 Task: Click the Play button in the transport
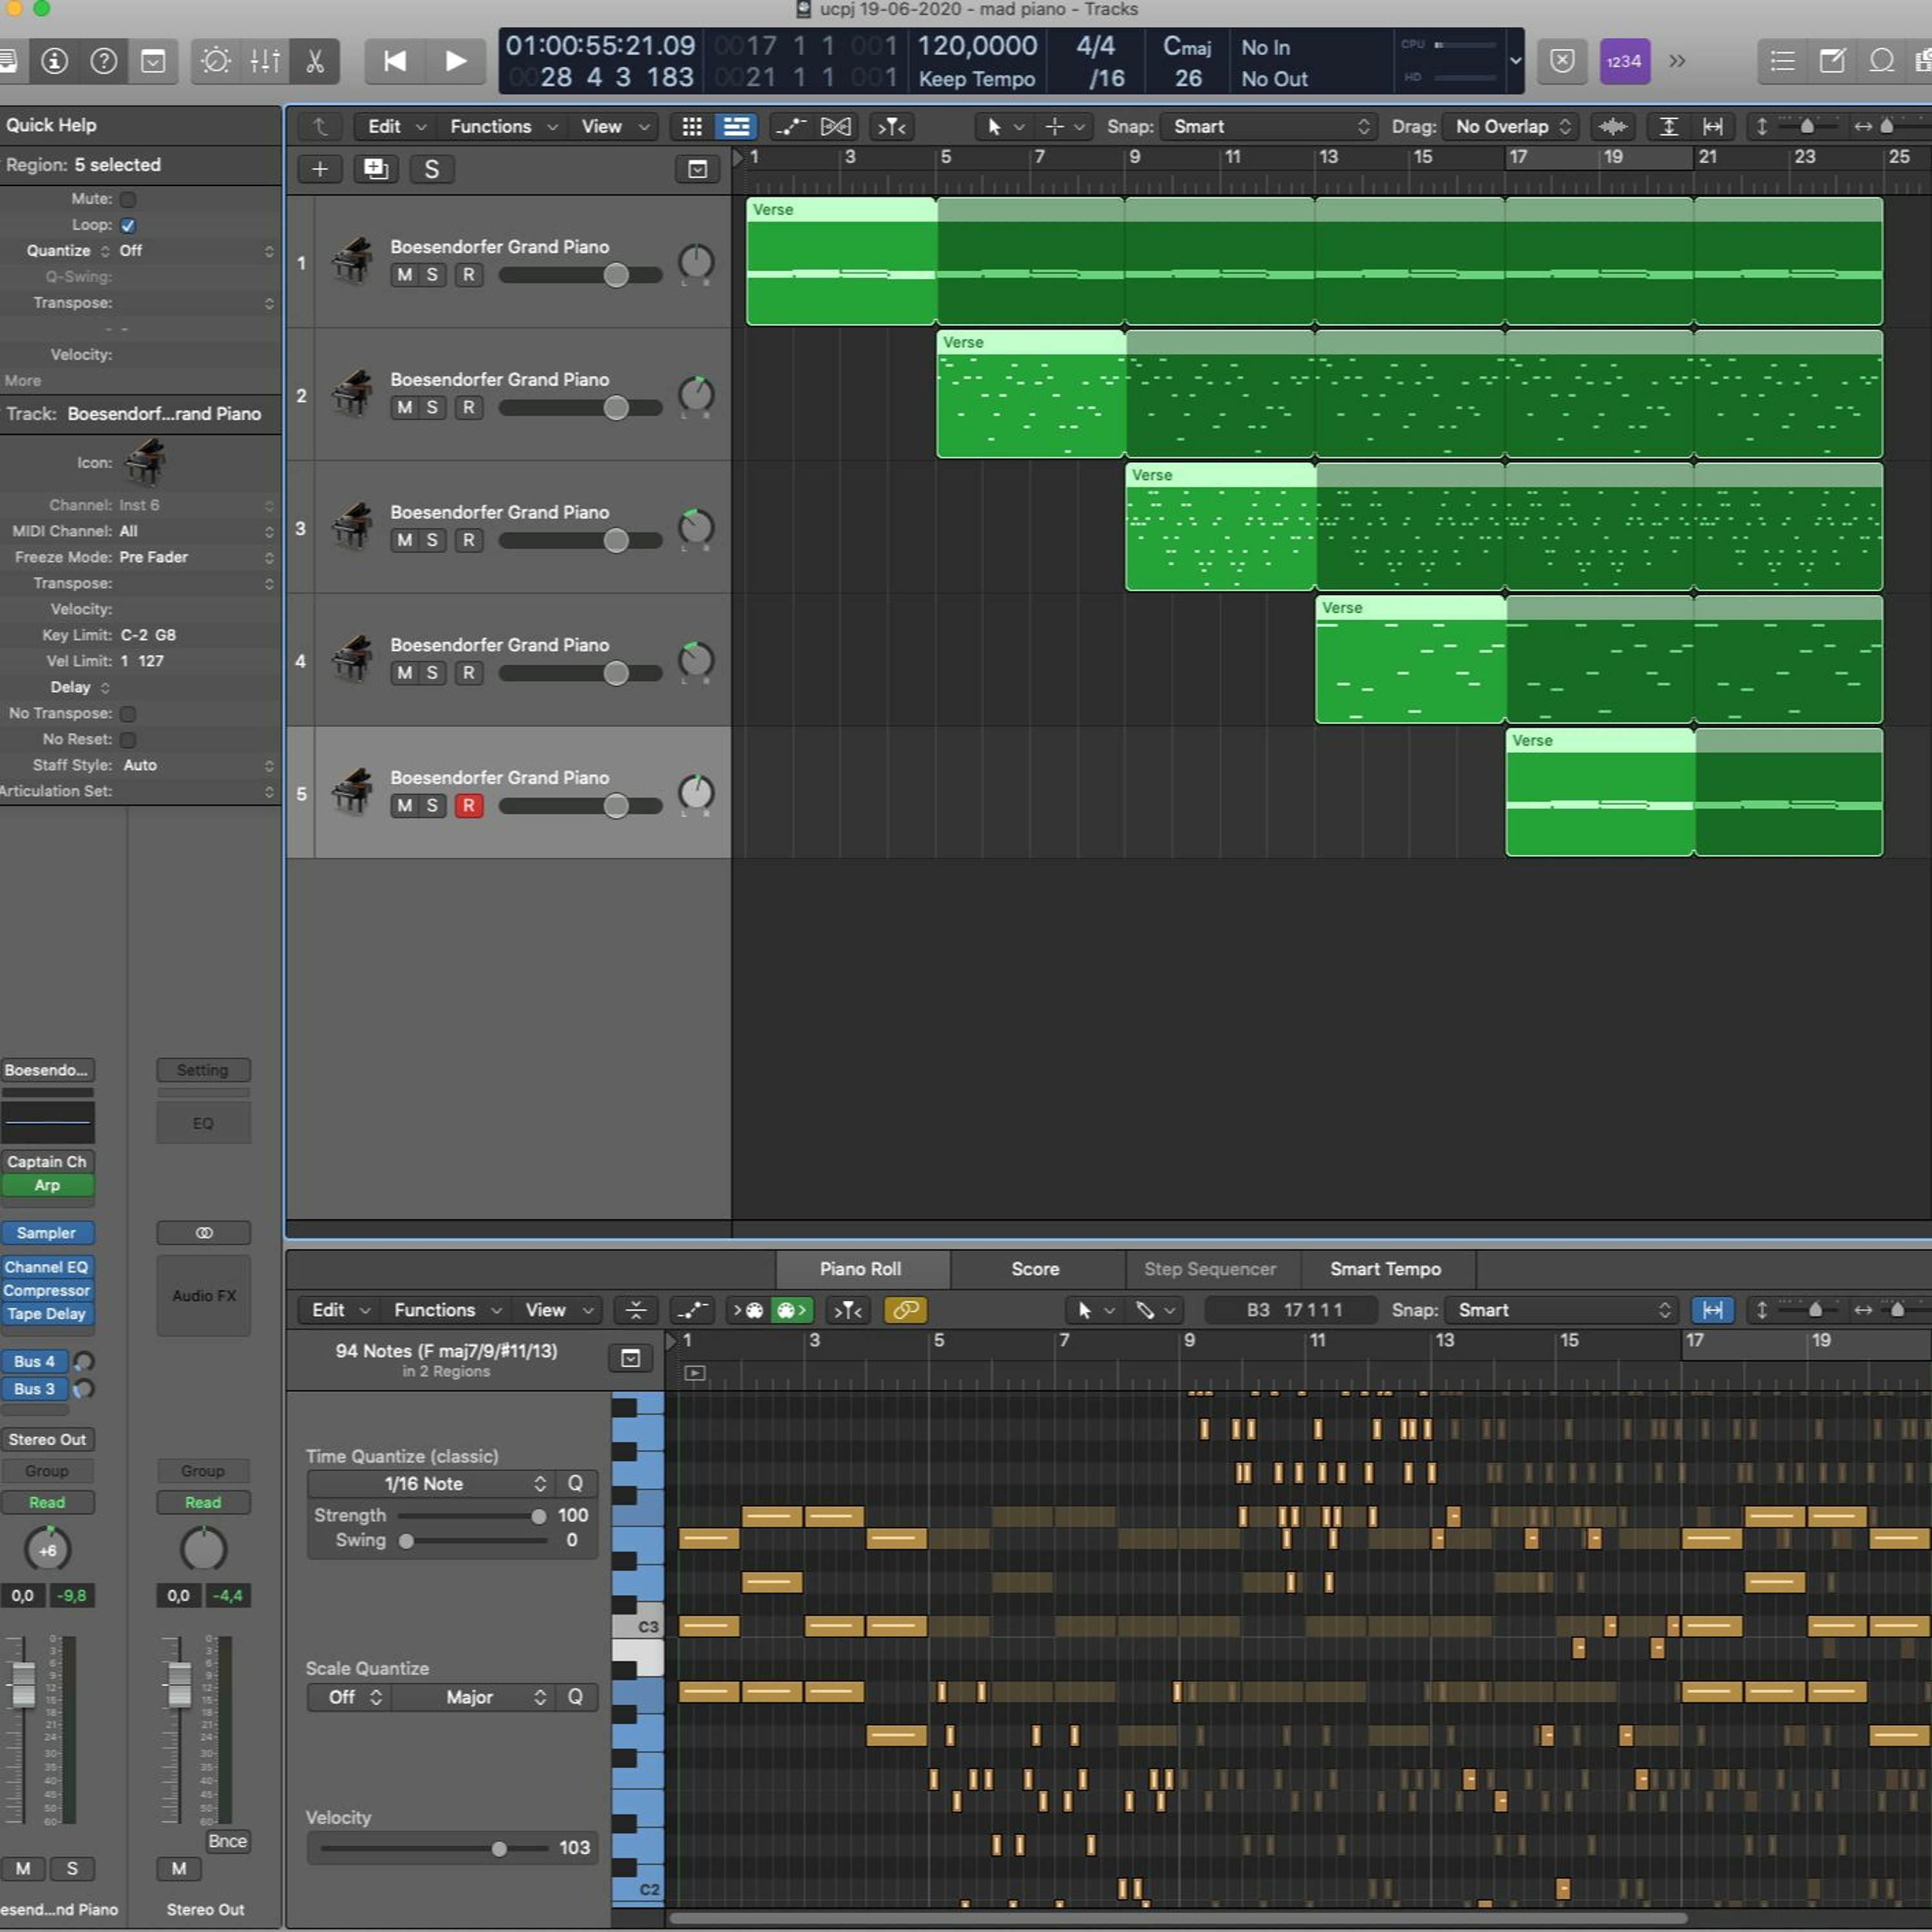coord(455,62)
